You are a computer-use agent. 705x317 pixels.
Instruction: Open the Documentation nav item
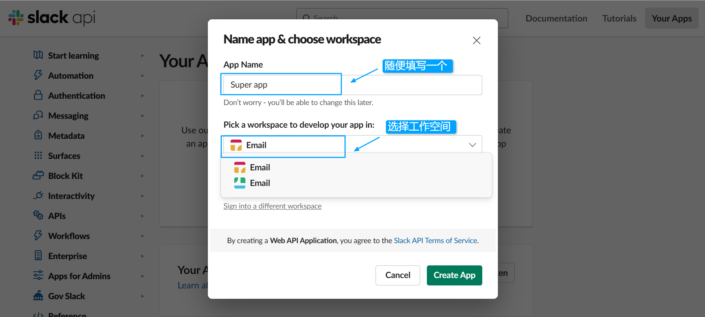click(556, 18)
